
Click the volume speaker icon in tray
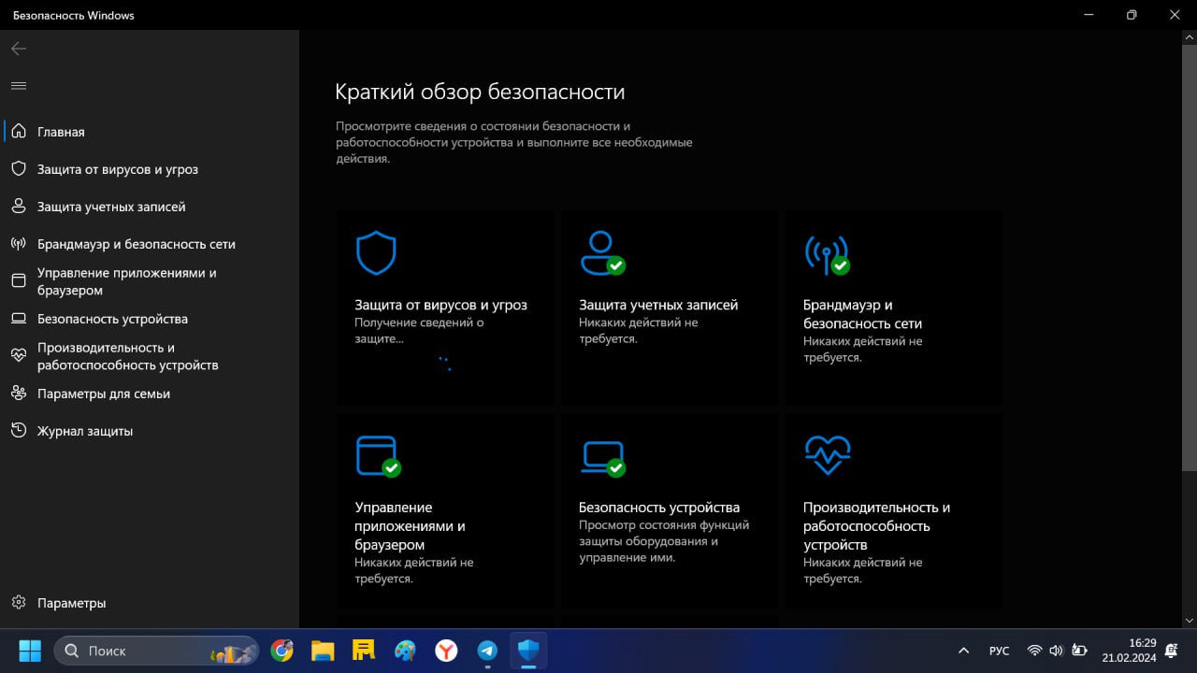[1057, 651]
